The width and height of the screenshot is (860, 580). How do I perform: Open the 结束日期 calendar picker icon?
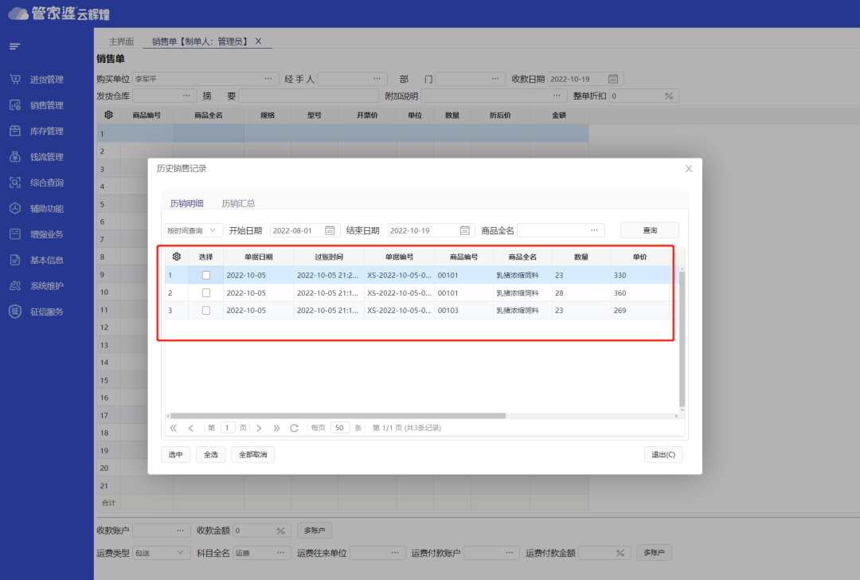(465, 230)
